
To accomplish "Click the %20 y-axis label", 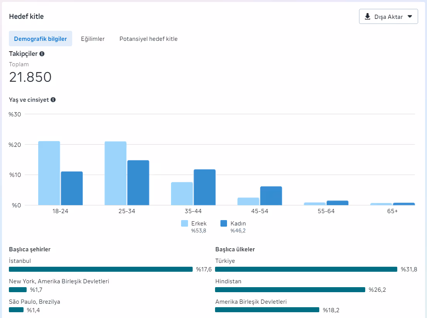I will (x=15, y=145).
